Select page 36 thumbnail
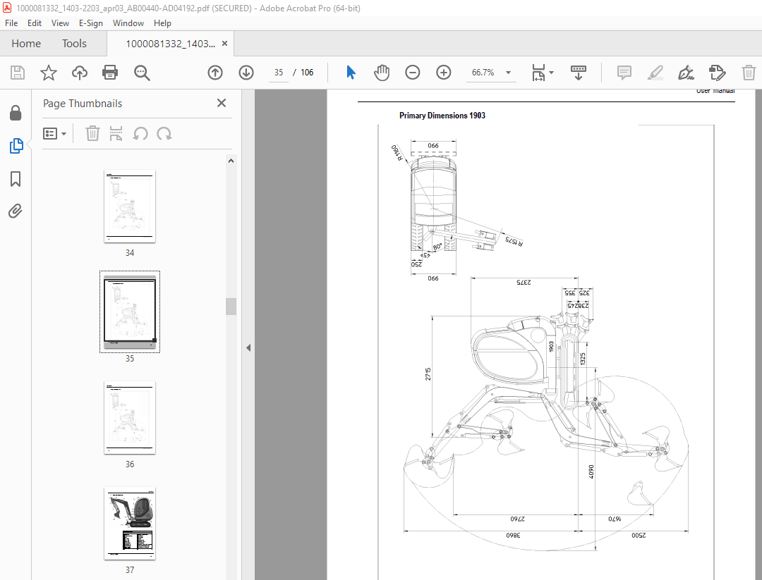The image size is (762, 580). click(130, 418)
